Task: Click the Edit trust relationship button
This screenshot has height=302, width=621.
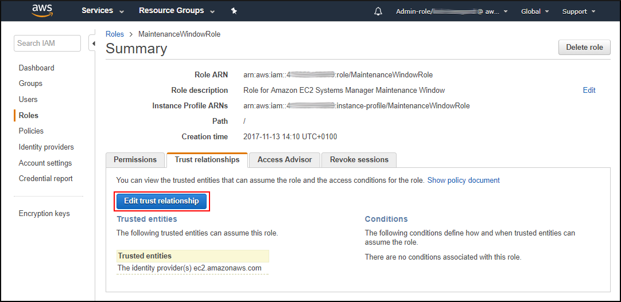Action: (x=162, y=201)
